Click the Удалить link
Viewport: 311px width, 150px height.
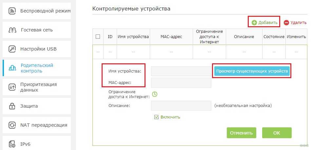coord(299,23)
